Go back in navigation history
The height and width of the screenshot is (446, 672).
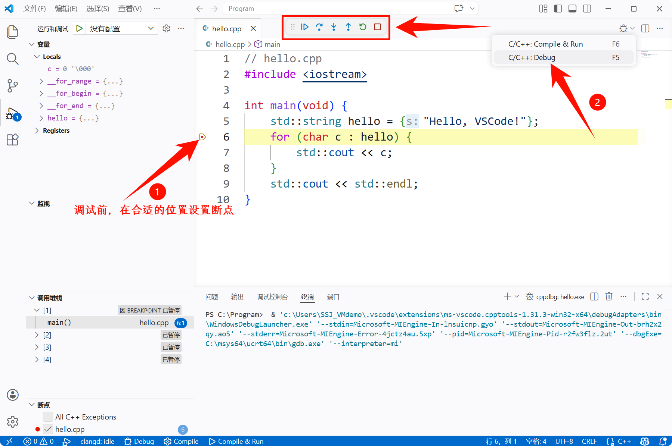click(x=200, y=9)
